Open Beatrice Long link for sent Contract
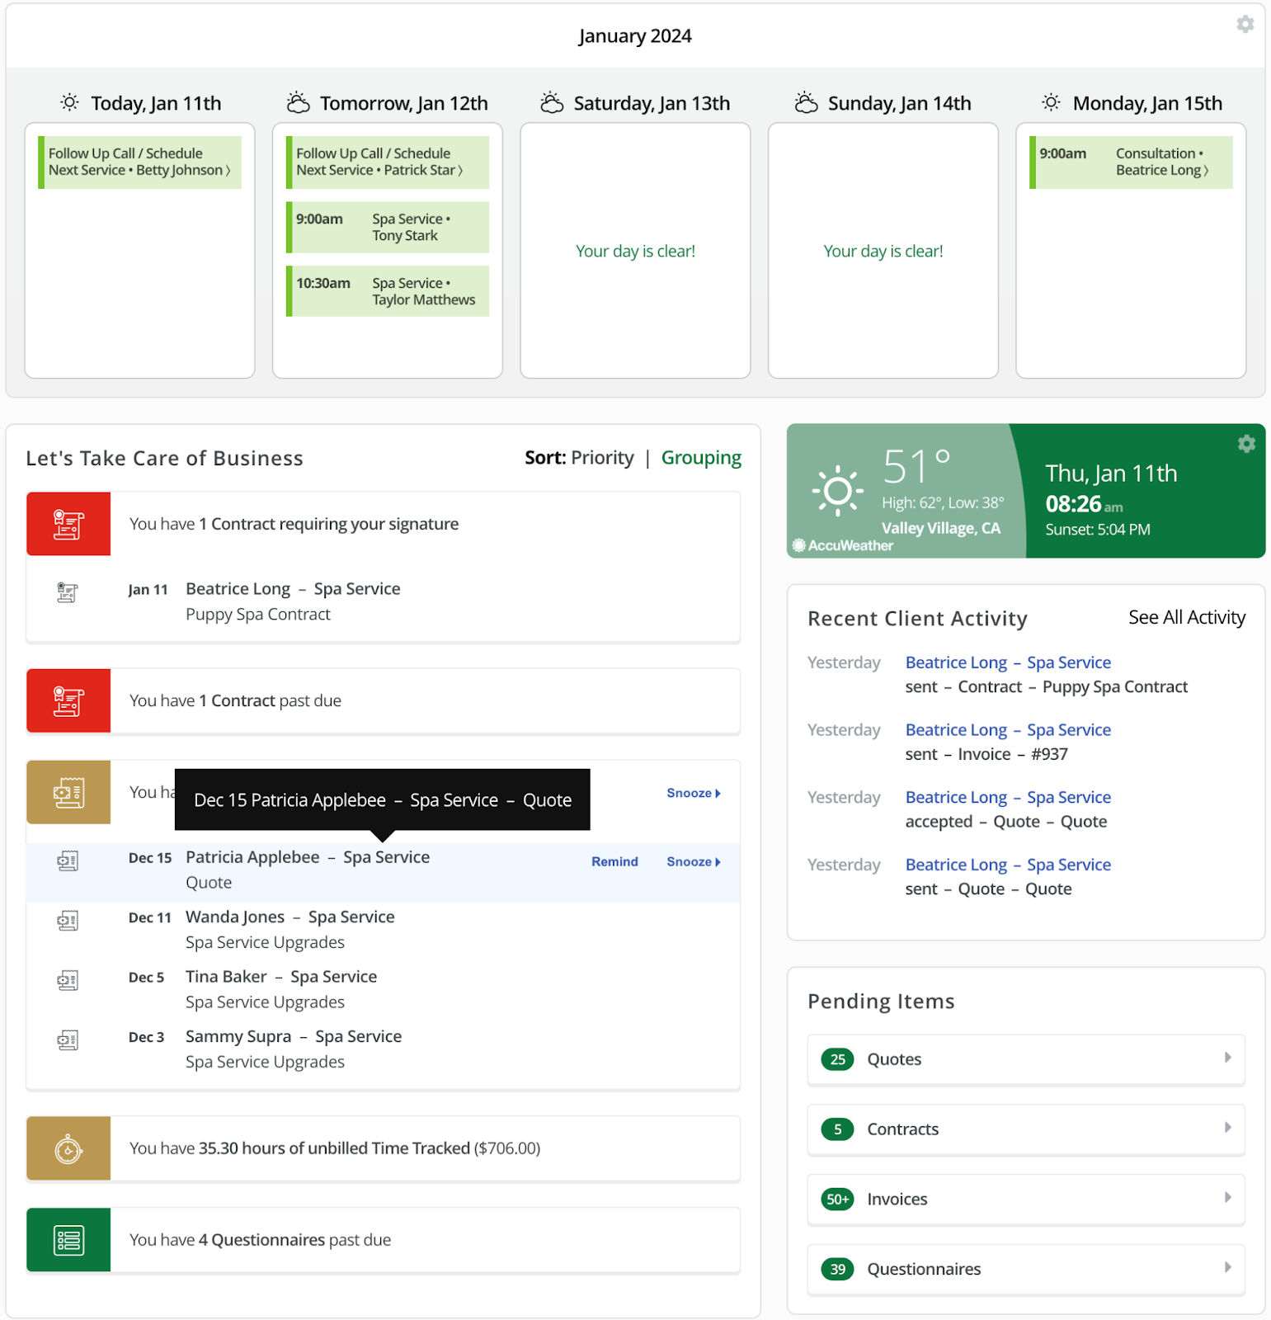This screenshot has width=1271, height=1320. [1008, 662]
